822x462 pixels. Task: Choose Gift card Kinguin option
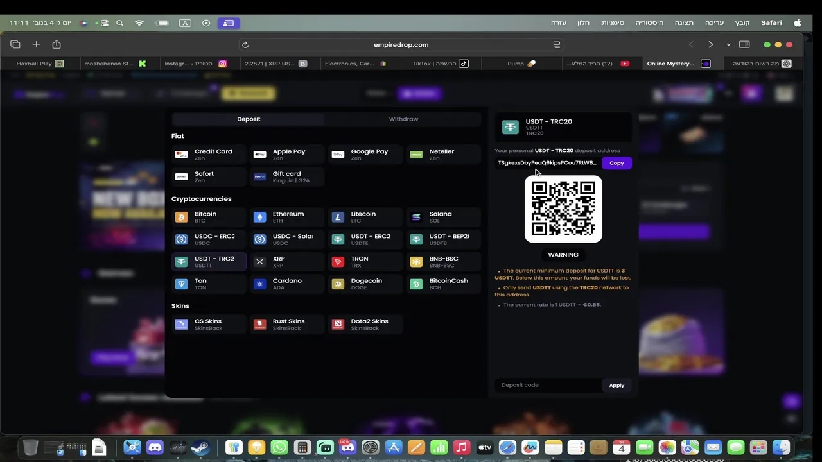[287, 176]
